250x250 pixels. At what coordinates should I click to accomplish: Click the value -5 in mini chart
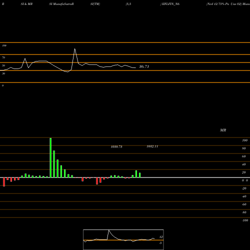coord(160,243)
